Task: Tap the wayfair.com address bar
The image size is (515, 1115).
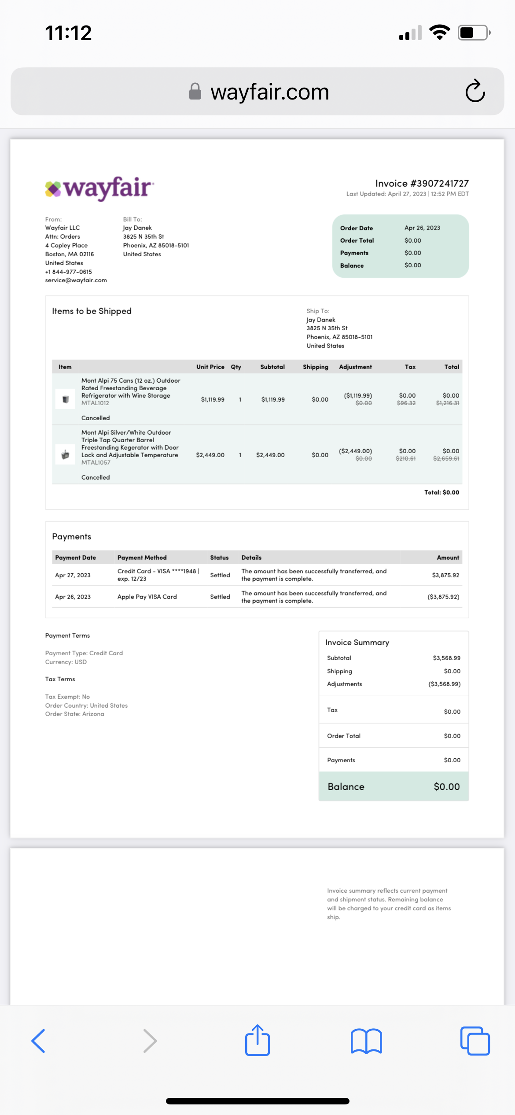Action: click(x=257, y=92)
